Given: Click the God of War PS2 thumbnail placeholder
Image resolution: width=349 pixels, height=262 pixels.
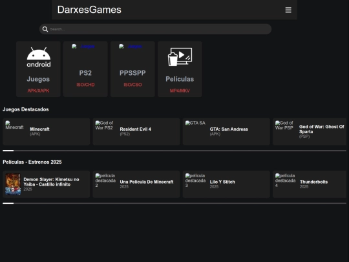Looking at the screenshot, I should click(104, 126).
